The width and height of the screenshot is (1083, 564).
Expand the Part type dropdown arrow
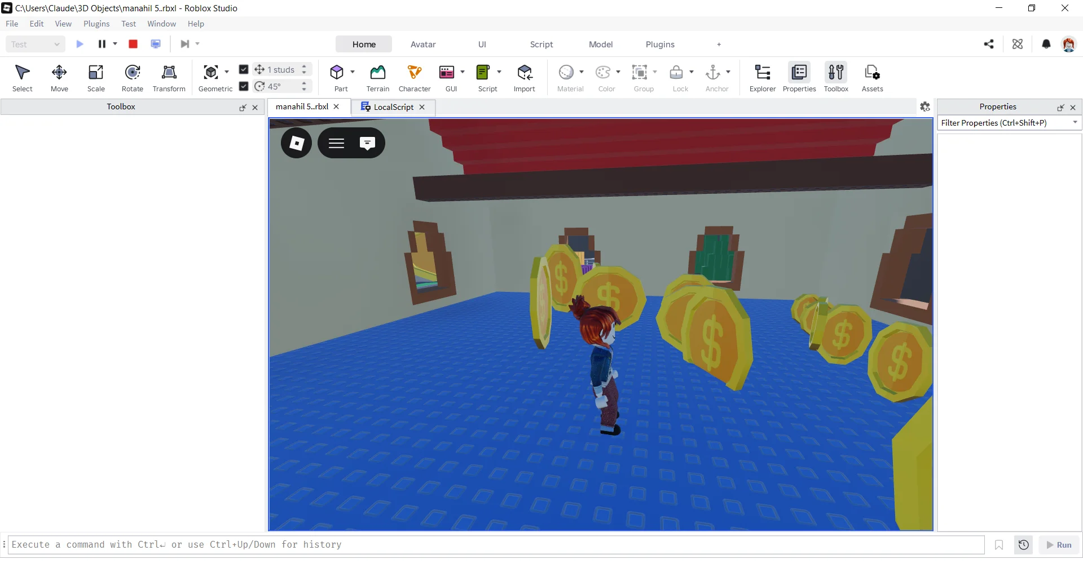[x=353, y=72]
